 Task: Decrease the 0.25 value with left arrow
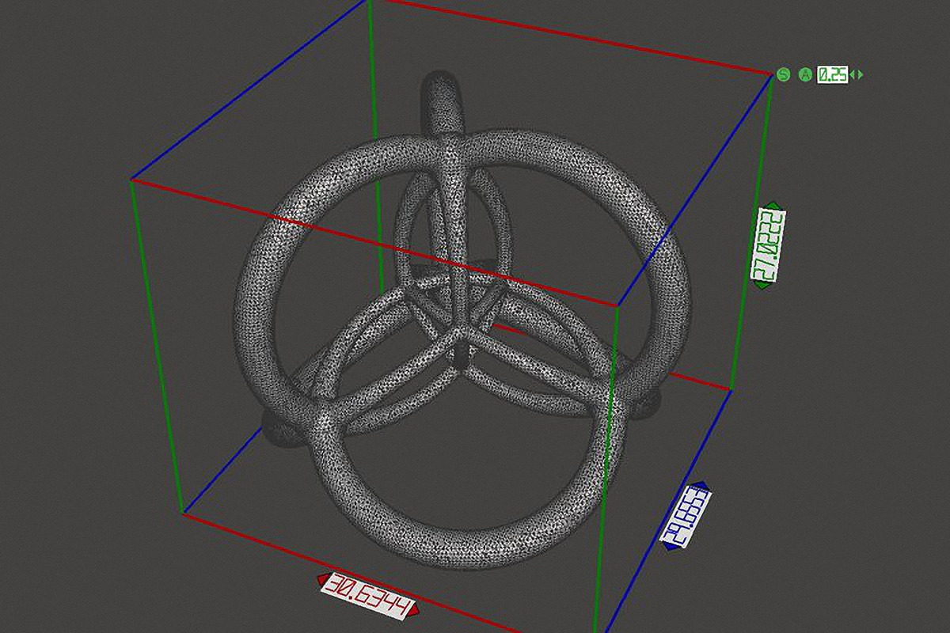[852, 74]
